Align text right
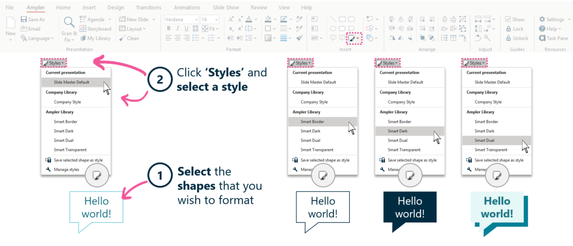 coord(186,38)
